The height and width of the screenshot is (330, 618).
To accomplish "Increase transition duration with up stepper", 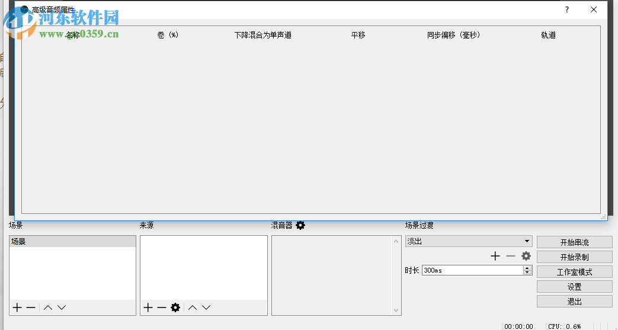I will 527,268.
